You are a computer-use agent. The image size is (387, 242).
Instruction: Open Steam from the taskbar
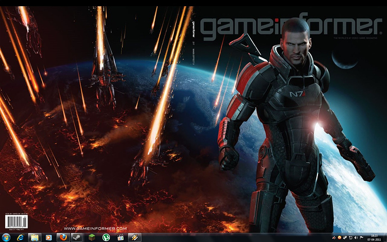coord(77,237)
